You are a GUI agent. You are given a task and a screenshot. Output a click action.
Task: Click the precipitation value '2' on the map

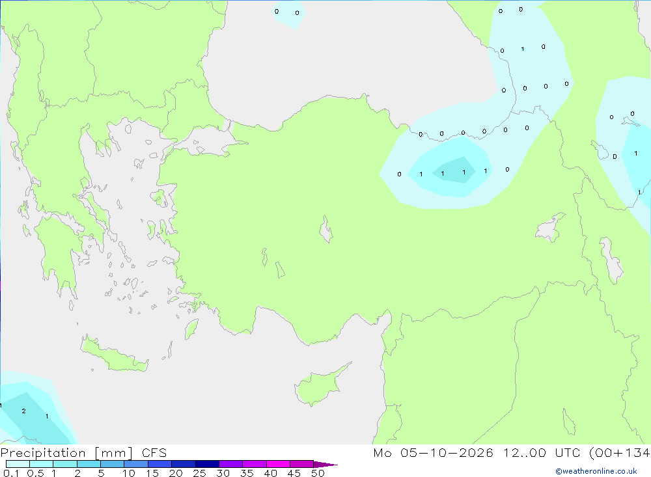coord(23,411)
